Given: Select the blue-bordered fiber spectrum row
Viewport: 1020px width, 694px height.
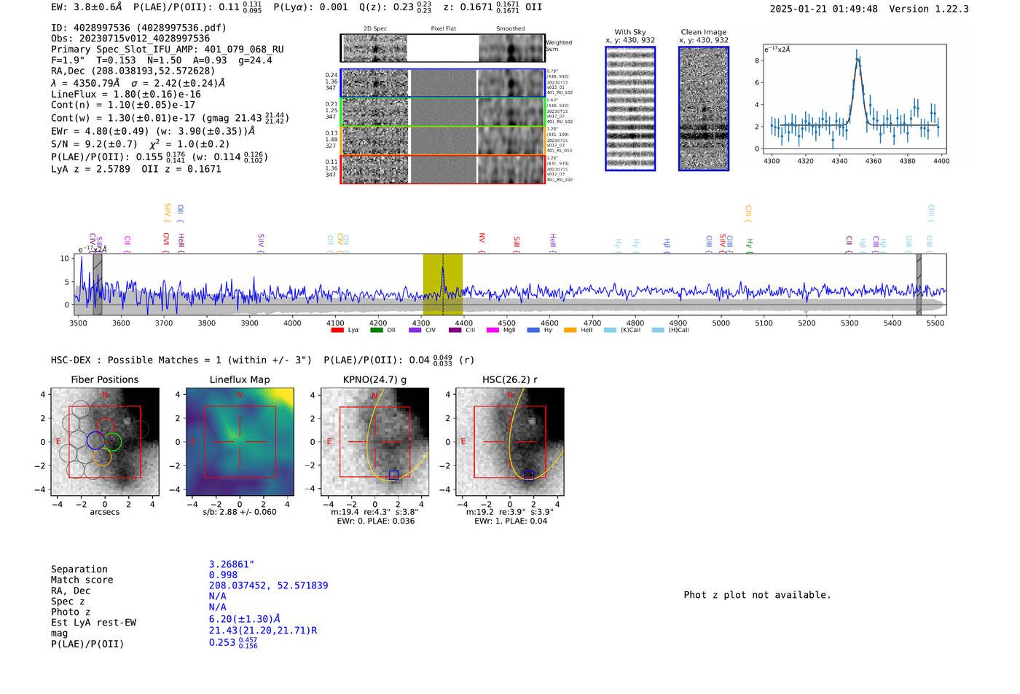Looking at the screenshot, I should tap(442, 83).
